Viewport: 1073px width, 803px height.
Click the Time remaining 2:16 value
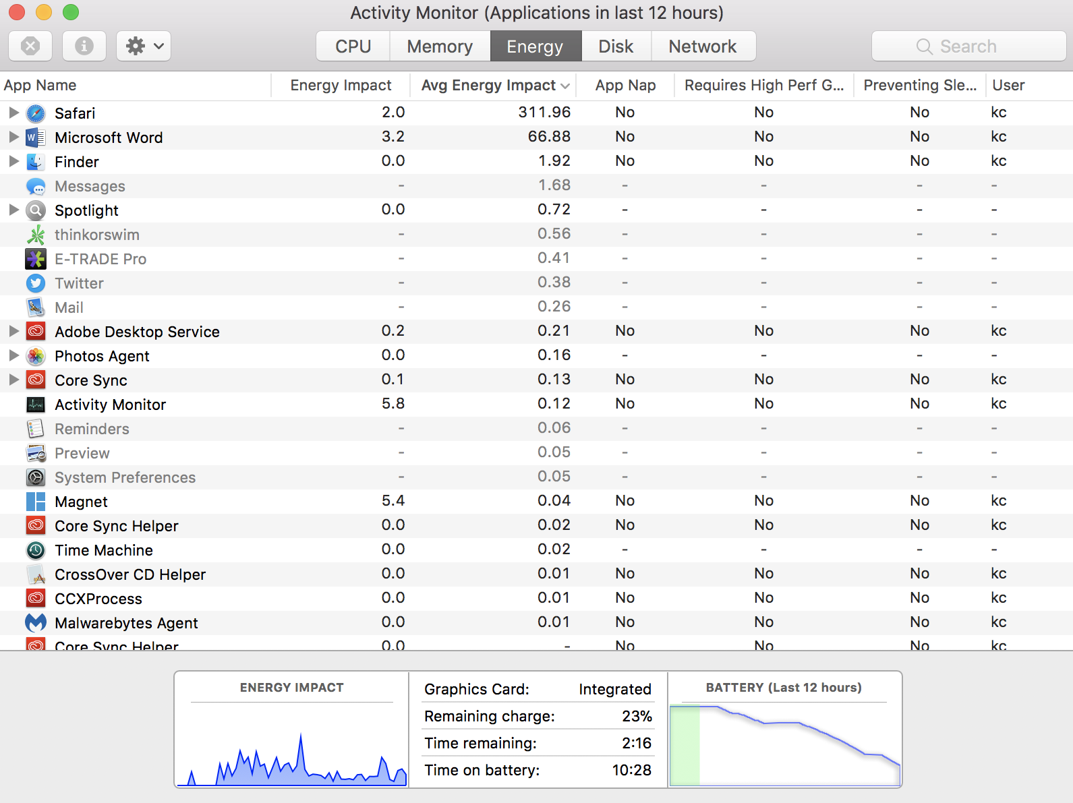tap(637, 743)
